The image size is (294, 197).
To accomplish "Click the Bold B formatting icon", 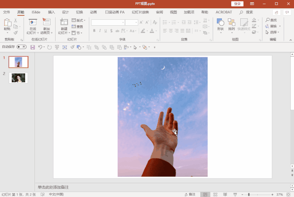I will click(94, 31).
